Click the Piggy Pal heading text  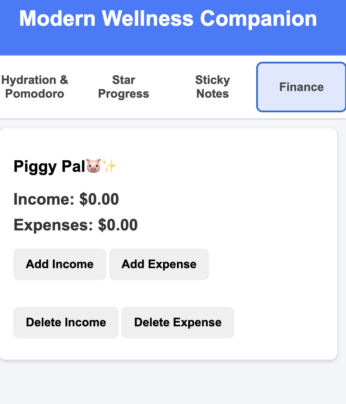coord(49,166)
